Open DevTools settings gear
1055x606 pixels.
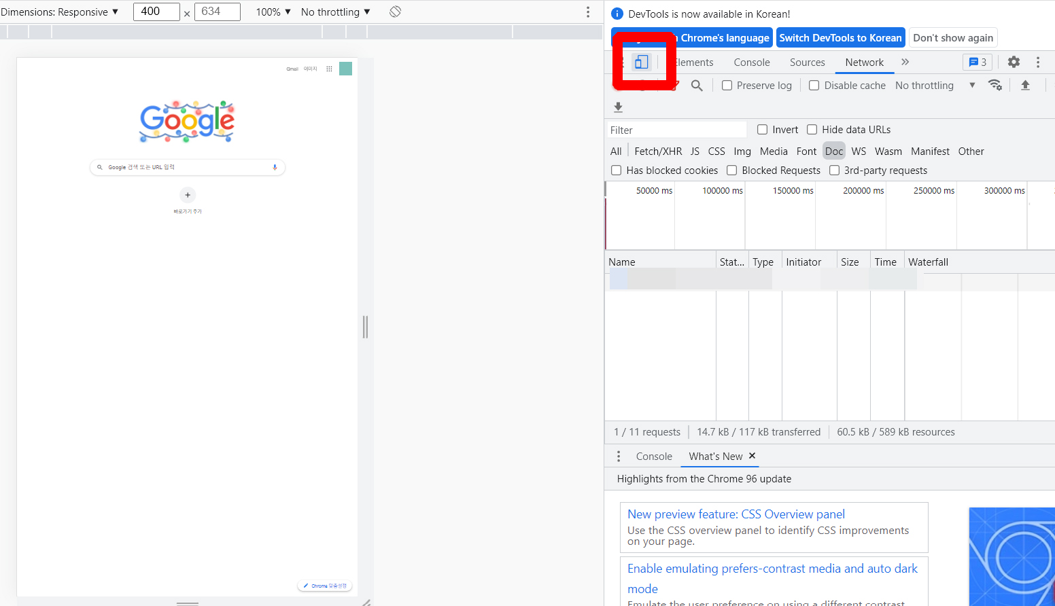click(1014, 62)
